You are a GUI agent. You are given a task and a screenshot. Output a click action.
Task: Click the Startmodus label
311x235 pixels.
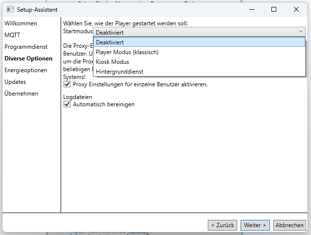point(78,31)
